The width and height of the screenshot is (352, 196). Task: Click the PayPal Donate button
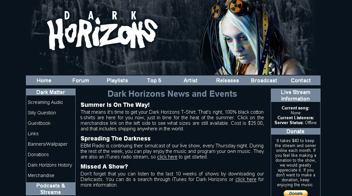click(295, 193)
